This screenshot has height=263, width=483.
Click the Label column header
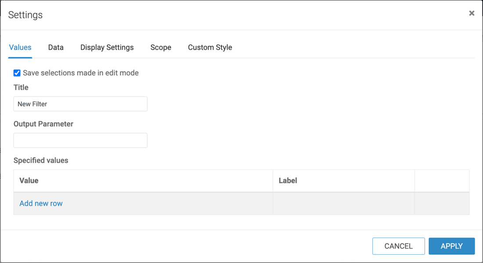pyautogui.click(x=288, y=181)
